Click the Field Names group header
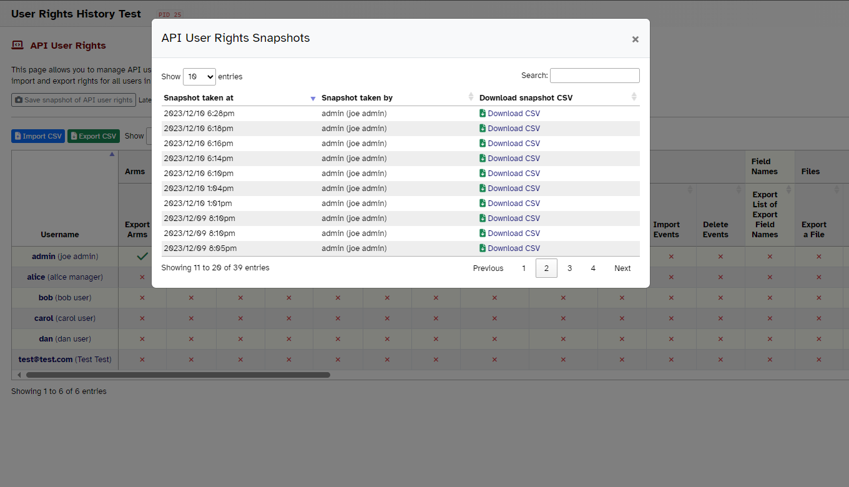Viewport: 849px width, 487px height. [x=770, y=167]
